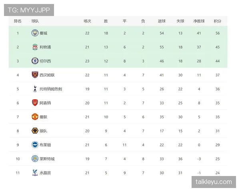240x192 pixels.
Task: Open the 水晶宫 team name link
Action: (x=45, y=173)
